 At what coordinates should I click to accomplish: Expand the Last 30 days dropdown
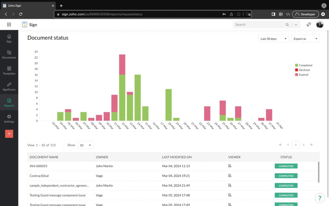click(273, 39)
